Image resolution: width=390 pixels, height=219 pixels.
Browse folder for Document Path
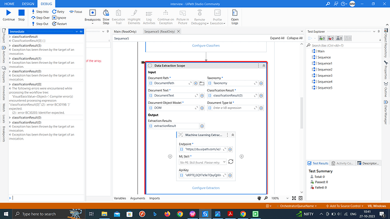[202, 84]
